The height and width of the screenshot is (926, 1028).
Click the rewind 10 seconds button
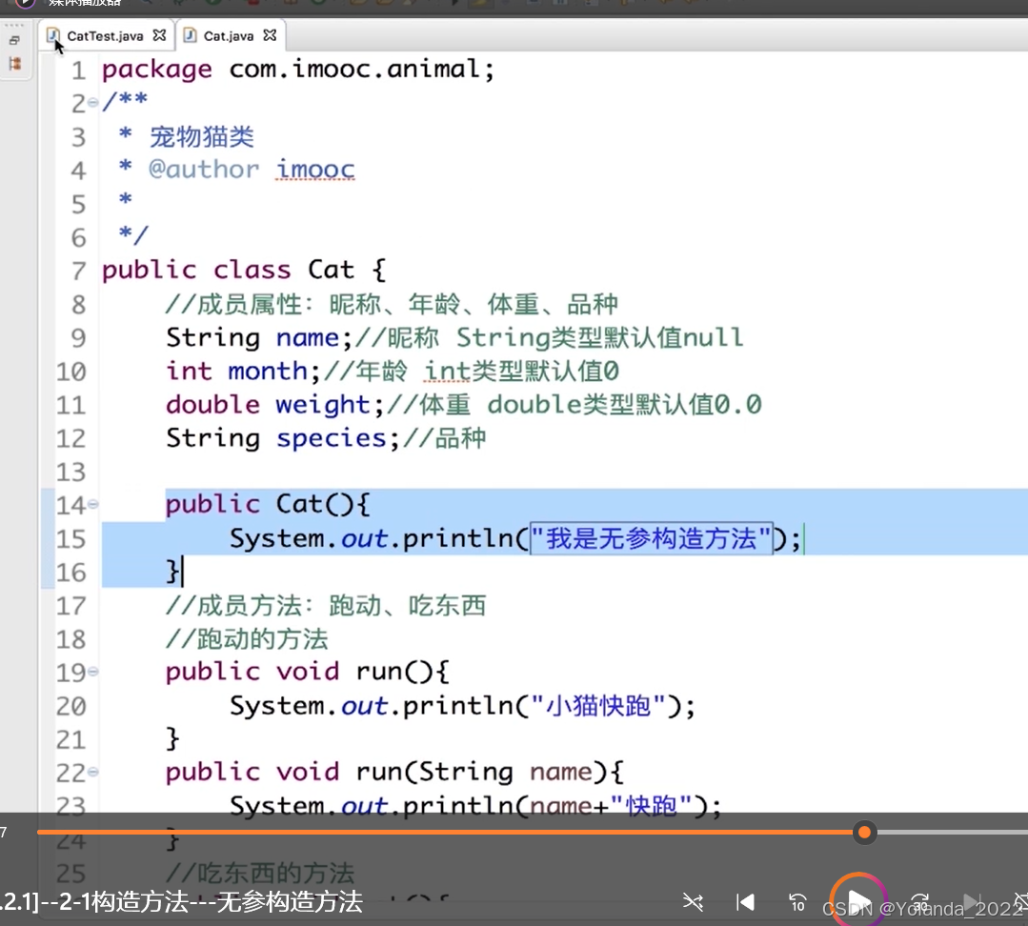click(797, 902)
